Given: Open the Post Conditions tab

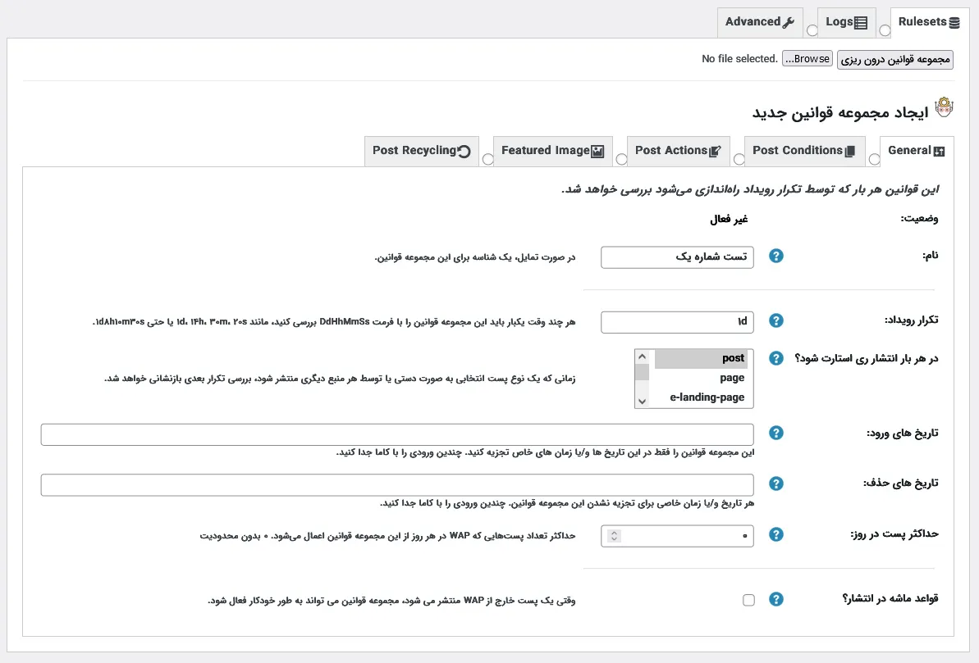Looking at the screenshot, I should point(804,151).
